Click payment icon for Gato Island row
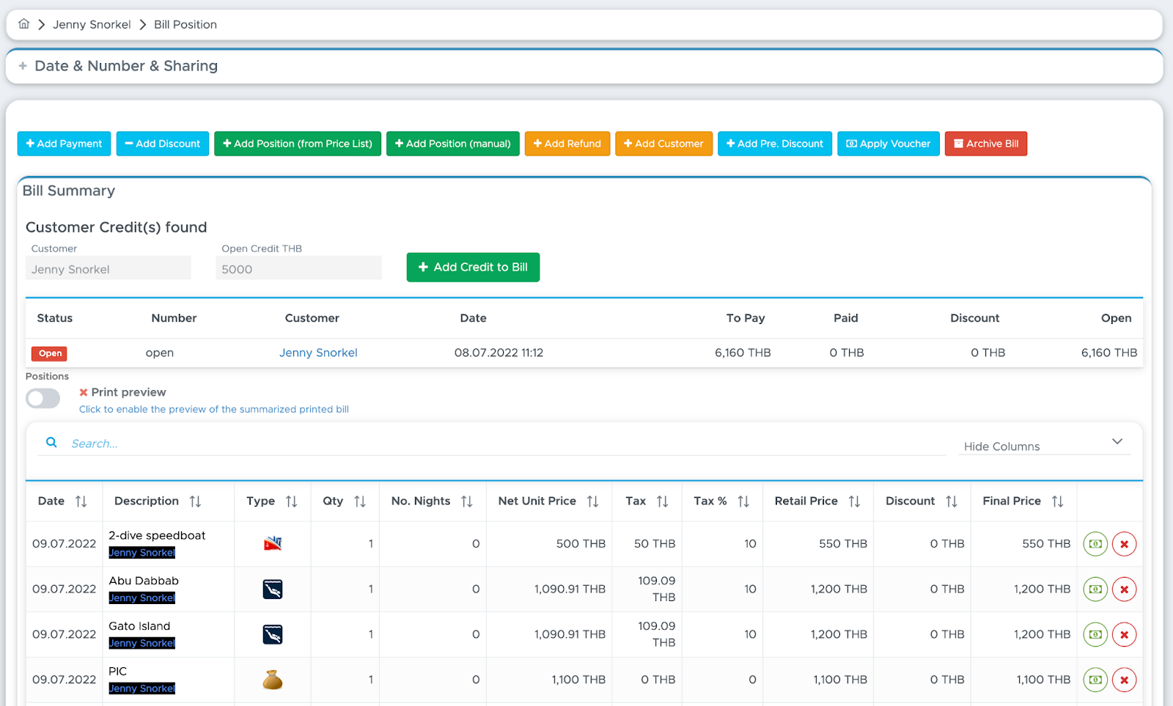1173x706 pixels. [x=1095, y=635]
